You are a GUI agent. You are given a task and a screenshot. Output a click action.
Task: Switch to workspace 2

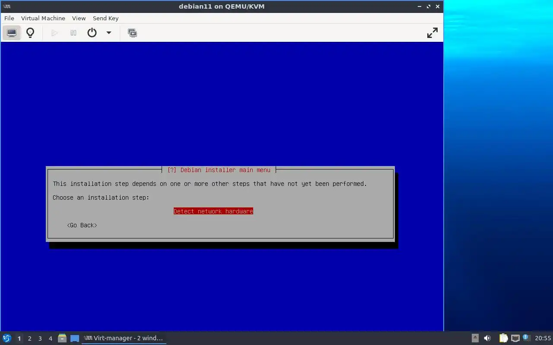click(x=29, y=339)
